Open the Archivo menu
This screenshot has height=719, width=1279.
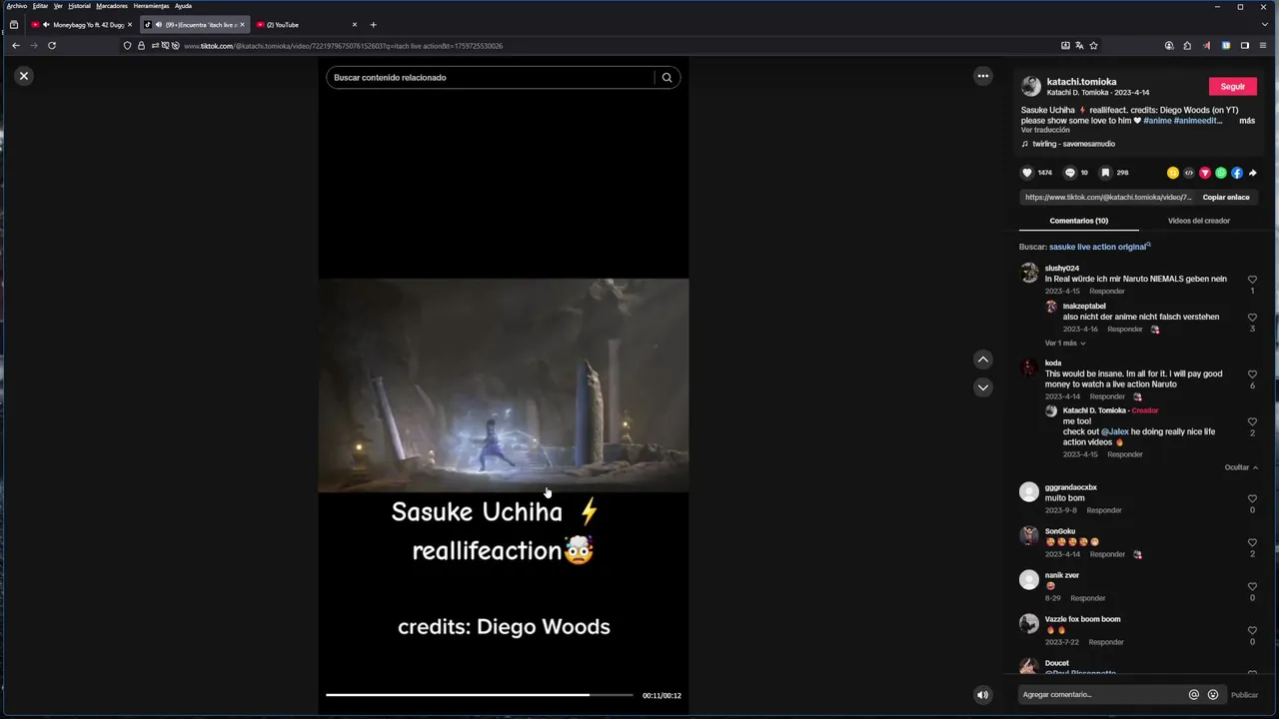point(17,6)
